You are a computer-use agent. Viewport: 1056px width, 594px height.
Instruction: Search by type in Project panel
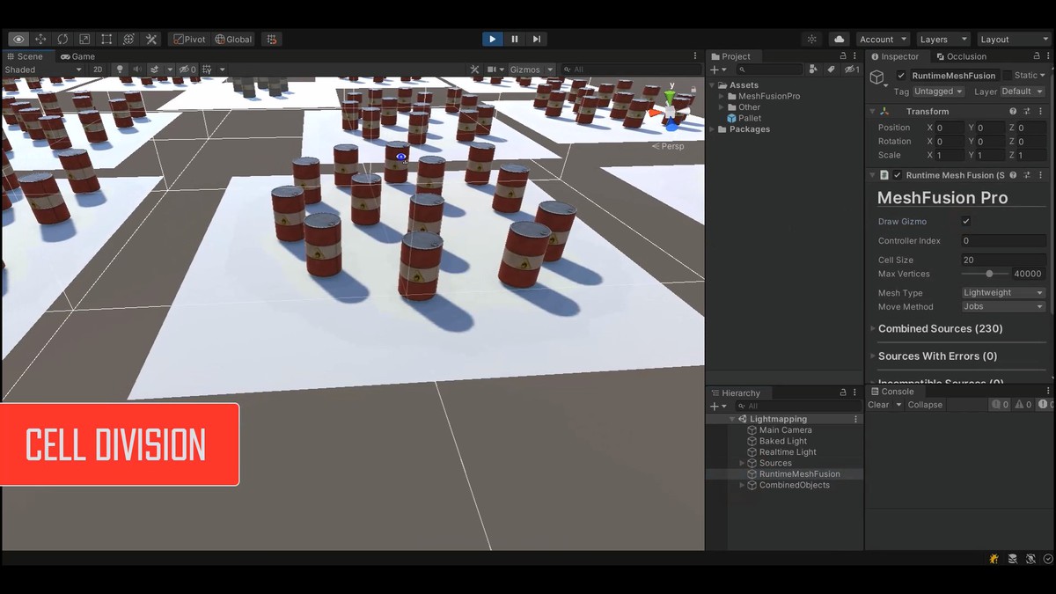pos(815,69)
